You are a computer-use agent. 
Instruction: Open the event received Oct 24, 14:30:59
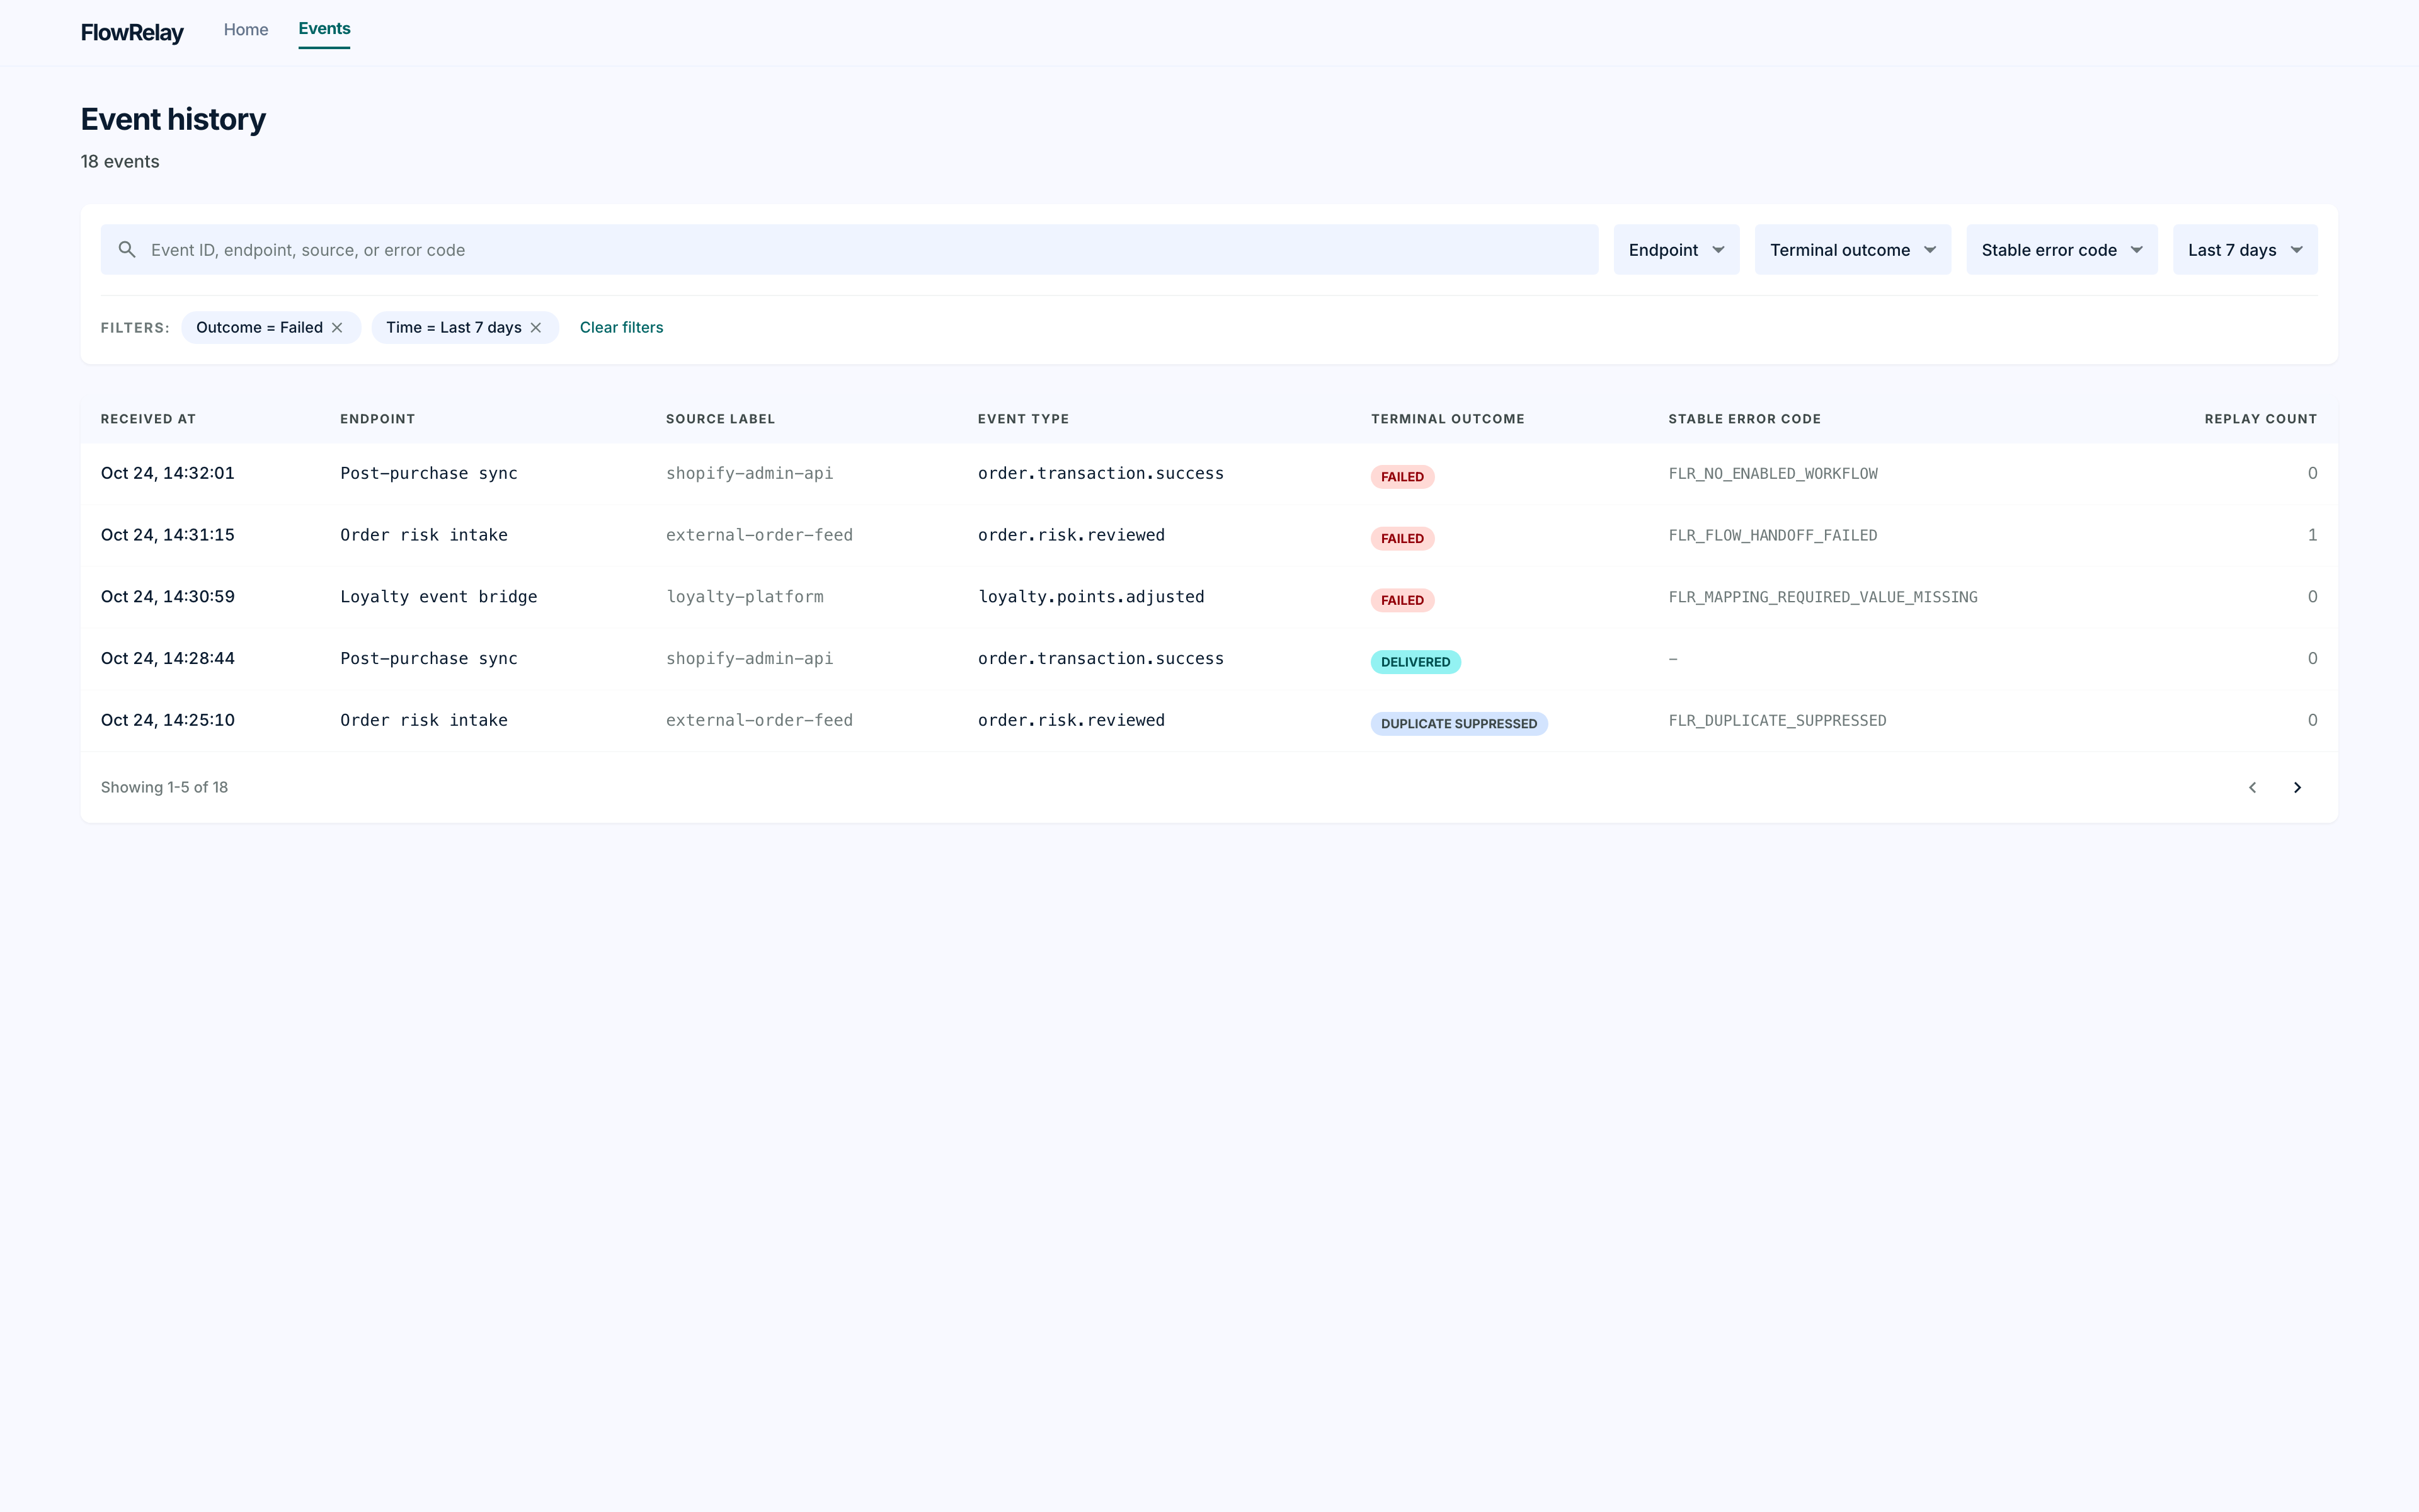pyautogui.click(x=1208, y=598)
